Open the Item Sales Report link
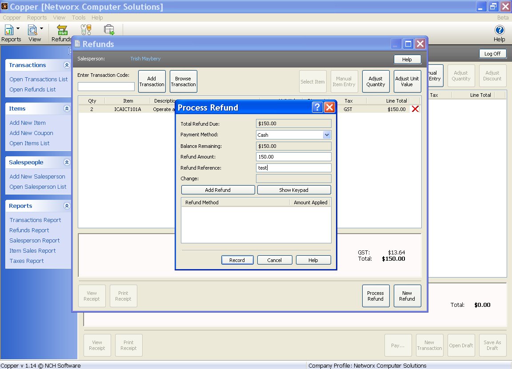This screenshot has height=369, width=512. [32, 250]
